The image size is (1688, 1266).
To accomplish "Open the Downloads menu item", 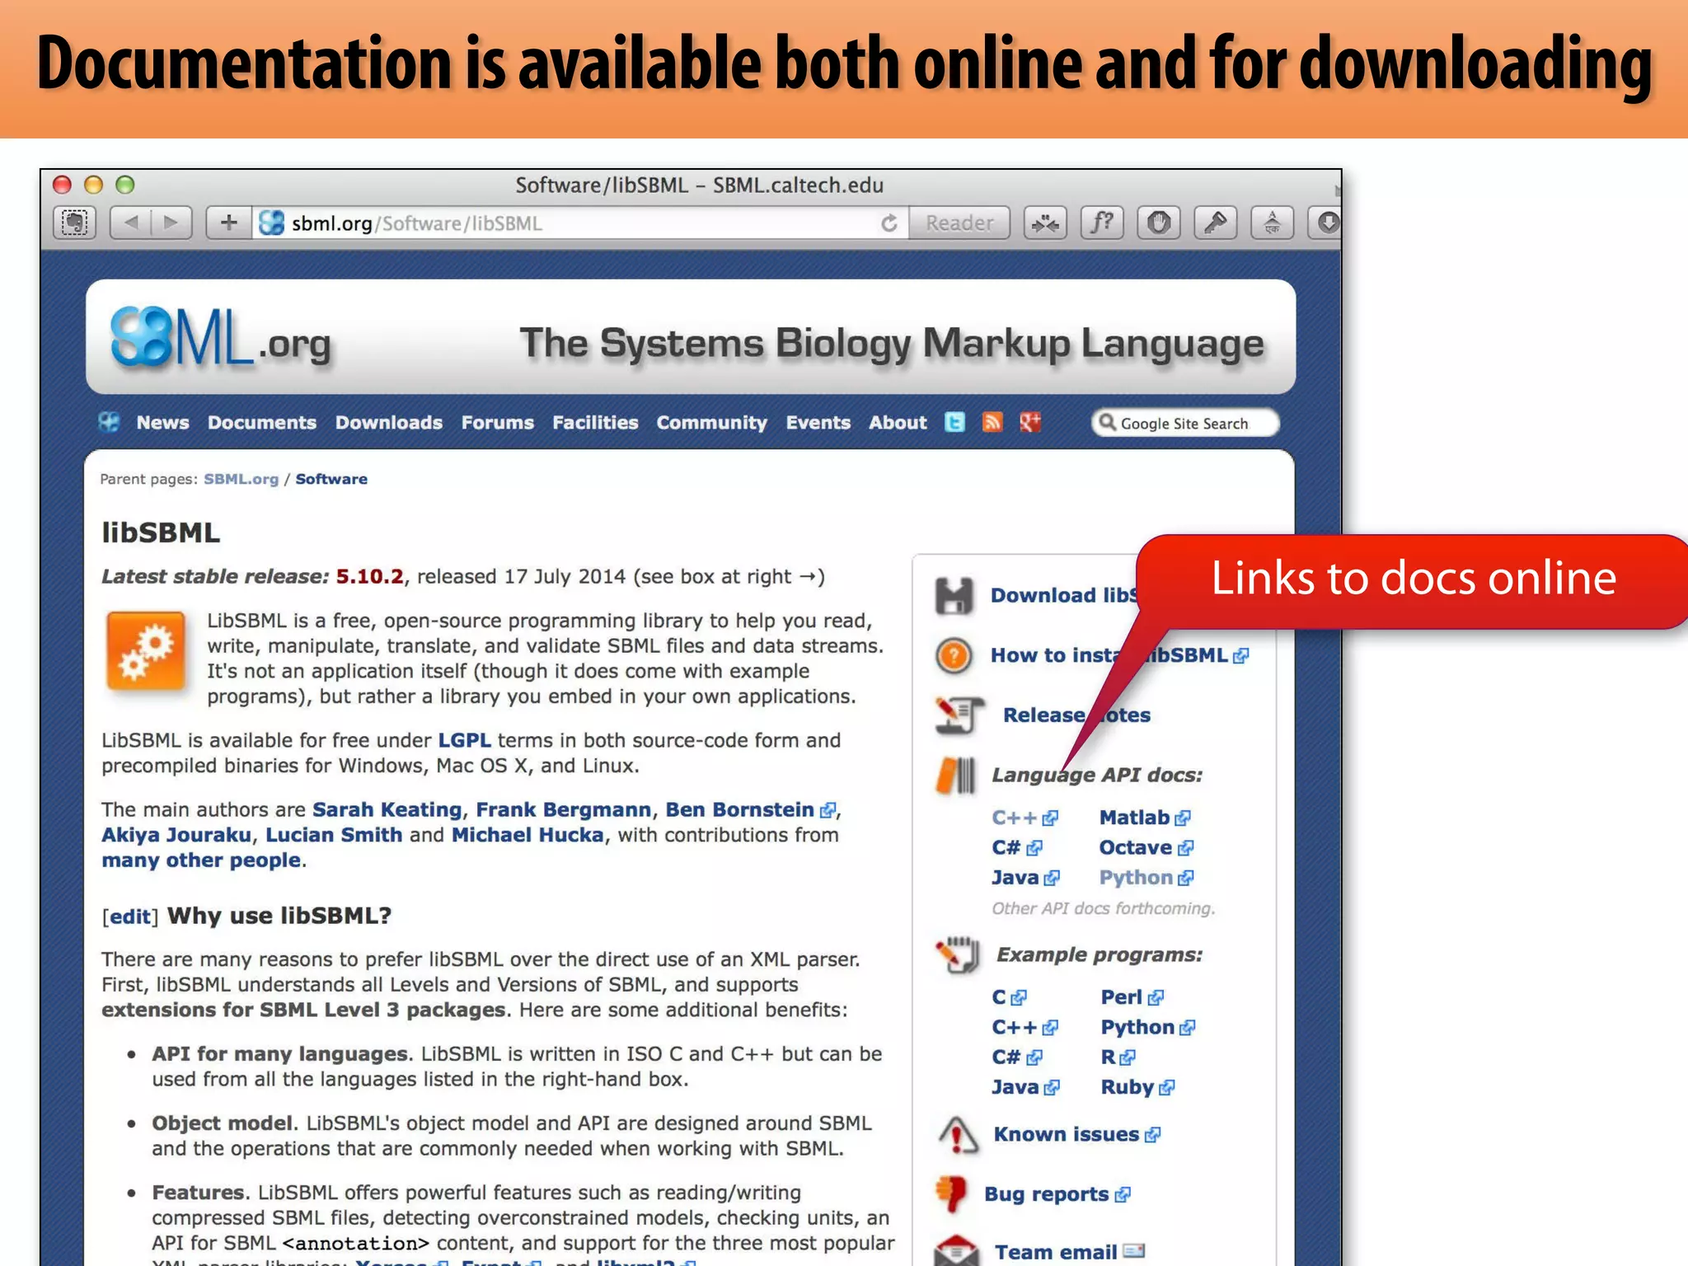I will point(389,422).
